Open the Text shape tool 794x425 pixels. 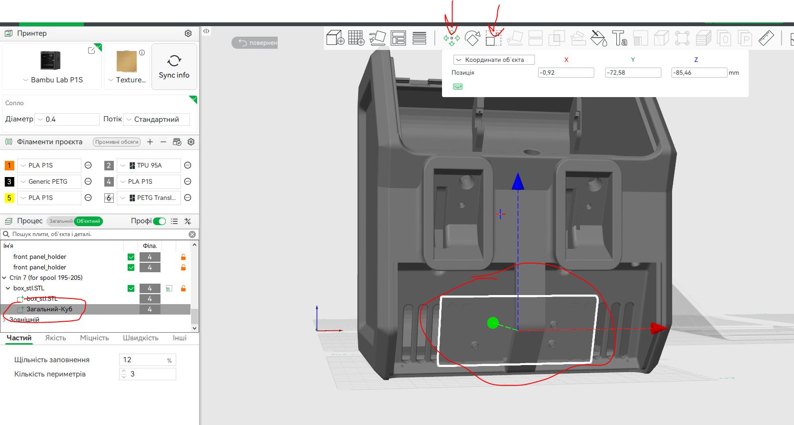(x=619, y=38)
